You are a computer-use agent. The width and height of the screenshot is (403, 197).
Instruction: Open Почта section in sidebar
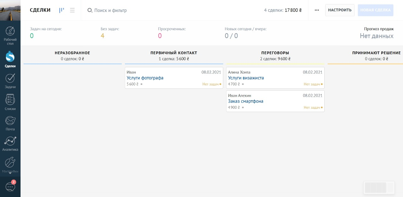point(10,124)
